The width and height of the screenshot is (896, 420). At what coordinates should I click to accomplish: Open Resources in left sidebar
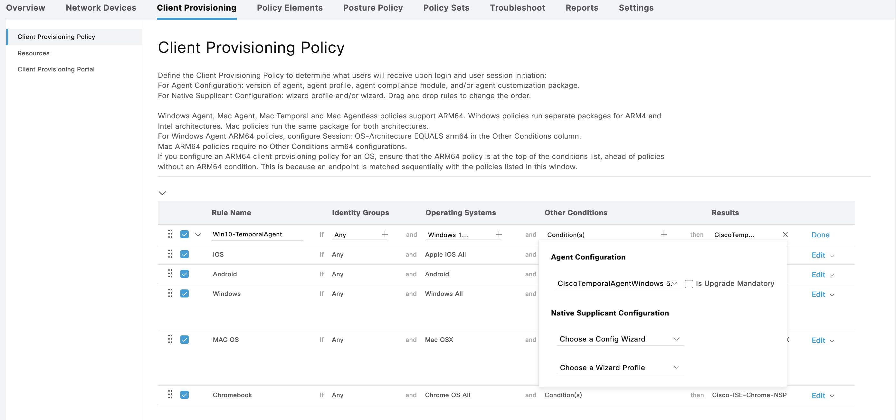(x=33, y=53)
